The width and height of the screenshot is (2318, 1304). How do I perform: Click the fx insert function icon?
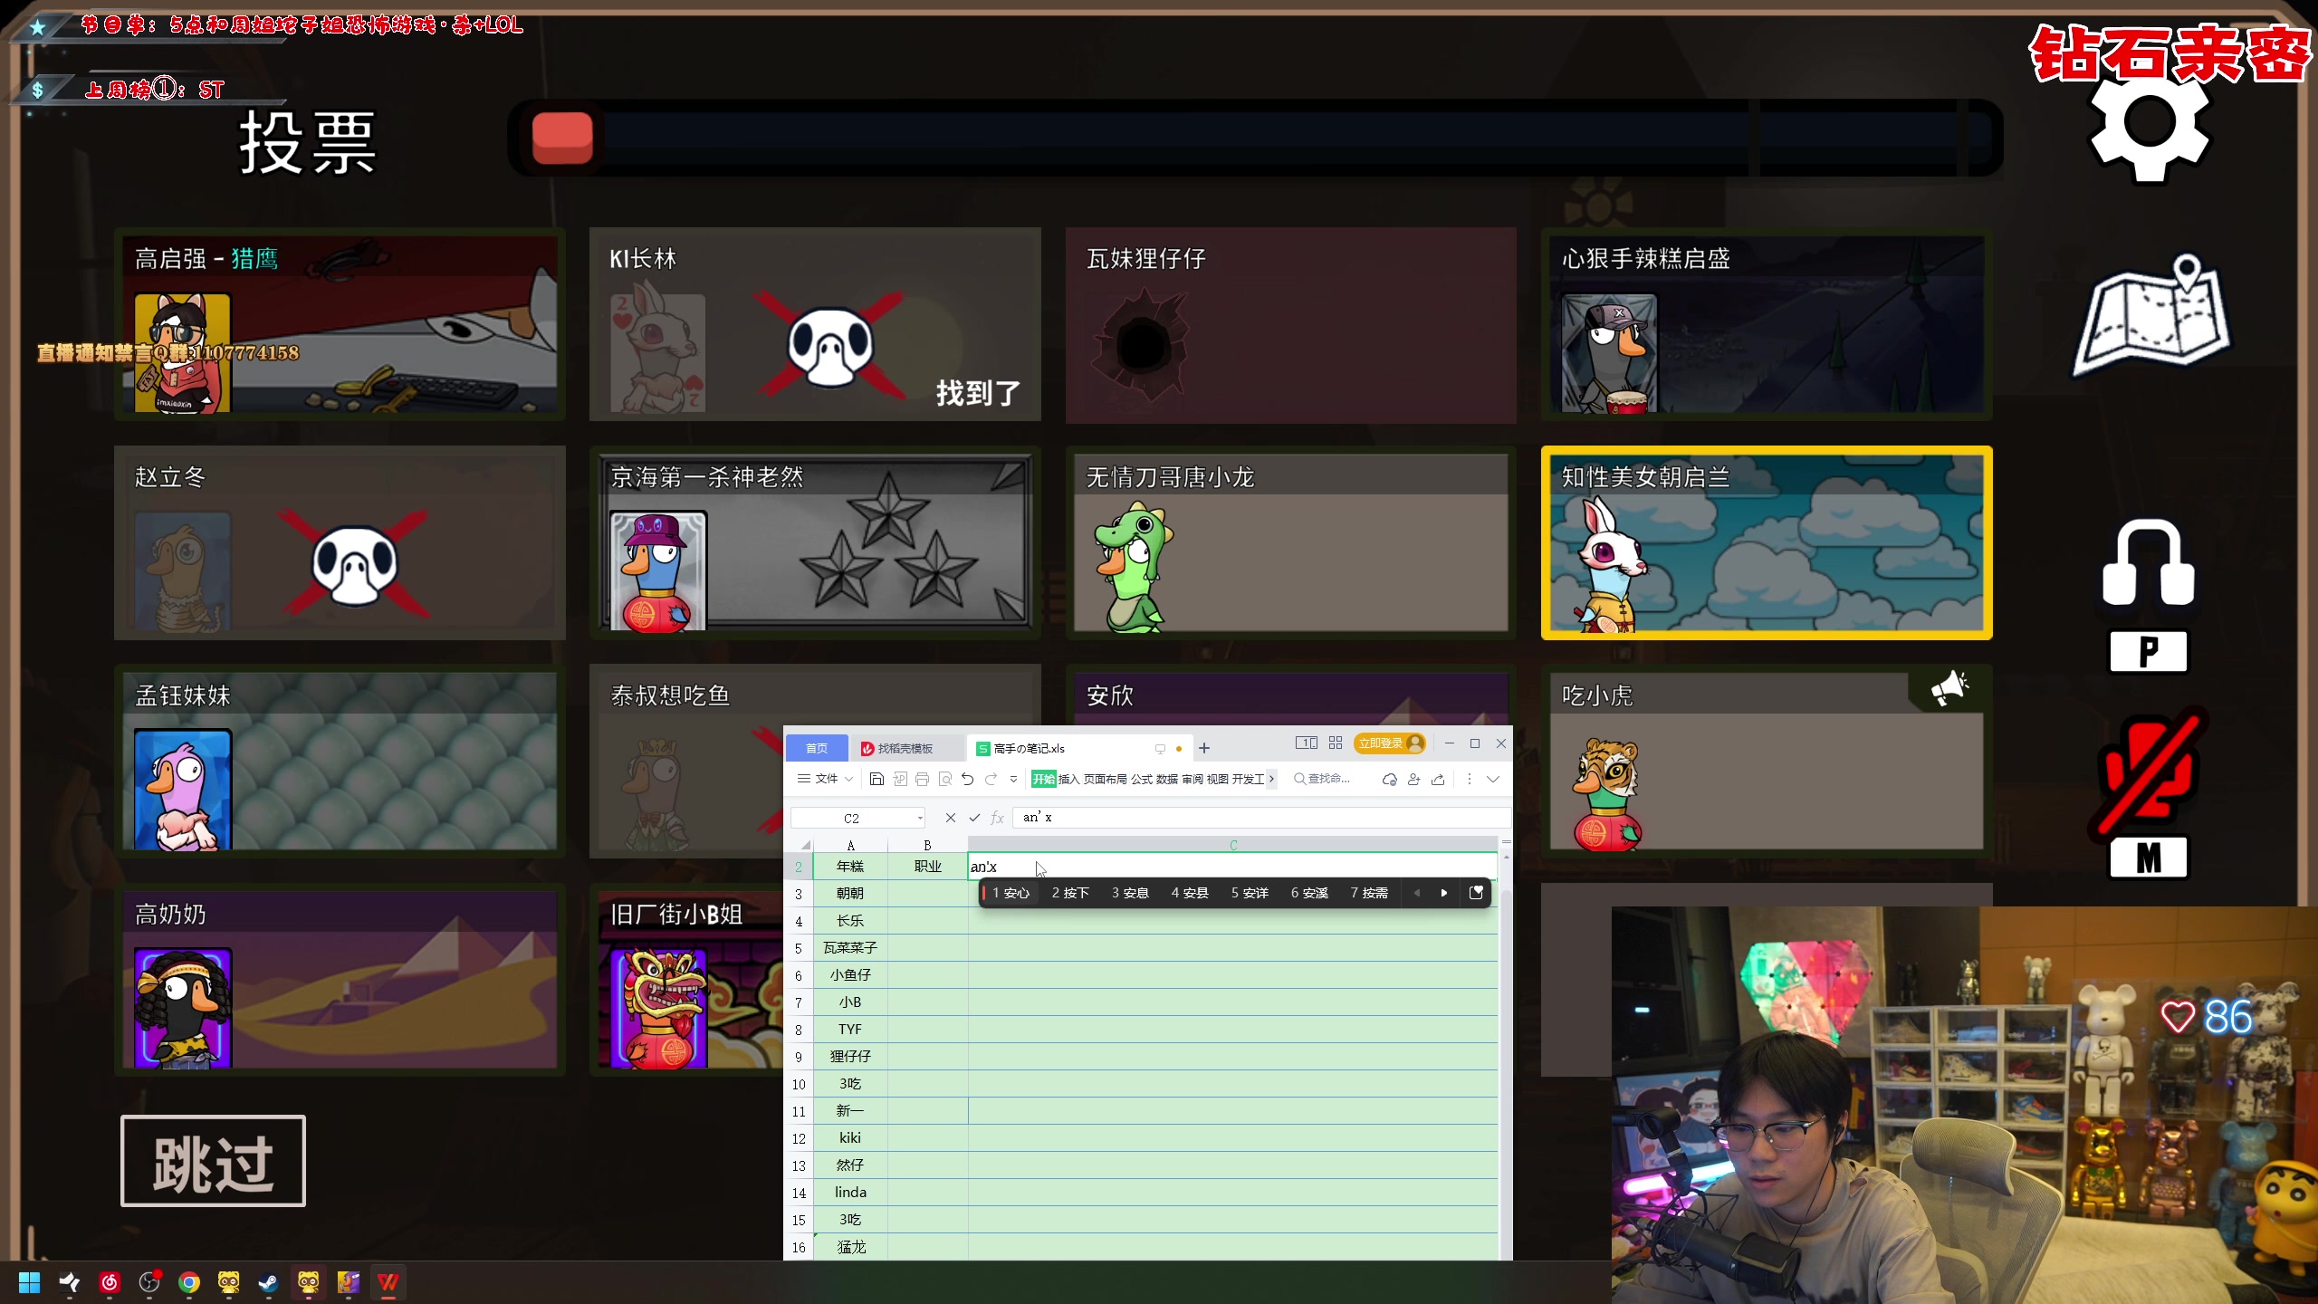click(x=997, y=818)
